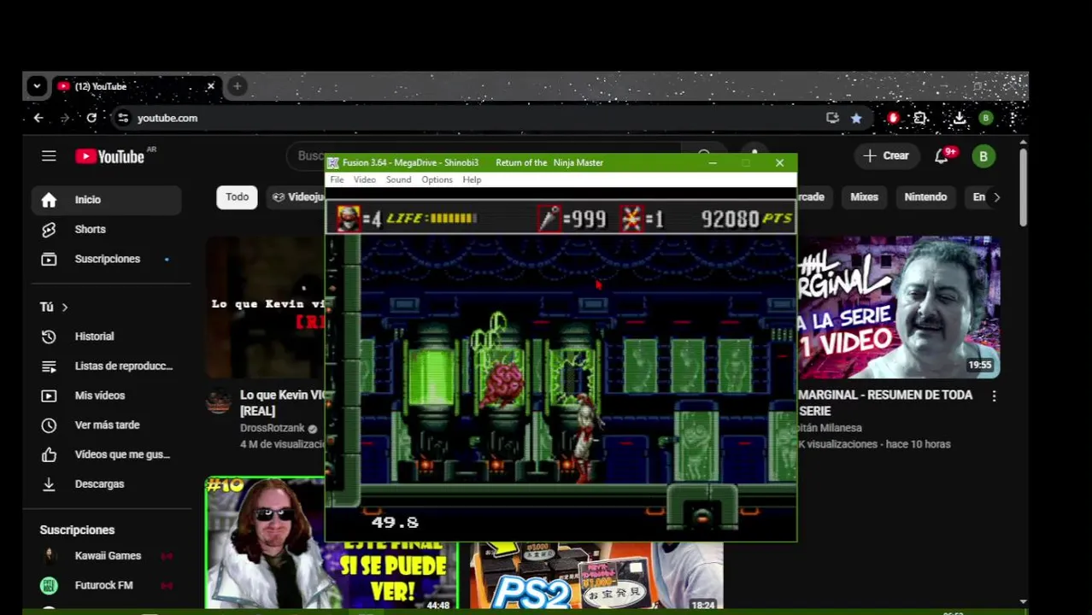This screenshot has height=615, width=1092.
Task: Select the Nintendo filter chip
Action: [925, 197]
